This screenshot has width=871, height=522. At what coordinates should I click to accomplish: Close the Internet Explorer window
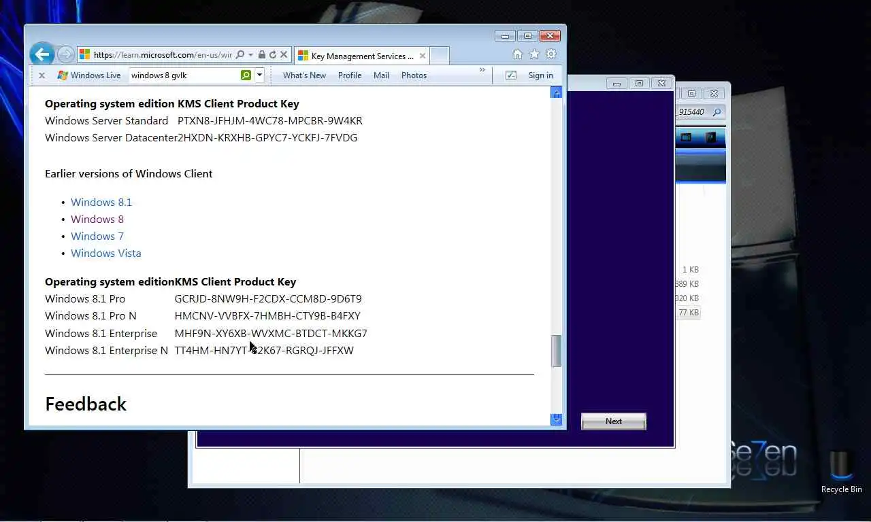pos(550,35)
